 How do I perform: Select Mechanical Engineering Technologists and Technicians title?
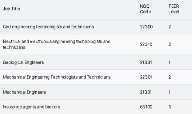point(57,77)
